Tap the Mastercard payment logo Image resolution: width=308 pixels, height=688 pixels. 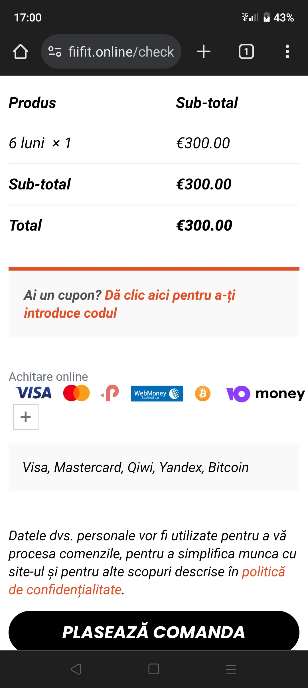pos(76,393)
